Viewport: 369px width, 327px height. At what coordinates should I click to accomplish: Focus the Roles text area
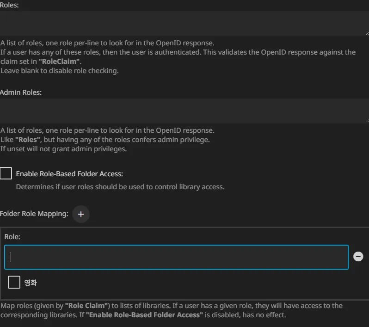tap(184, 23)
